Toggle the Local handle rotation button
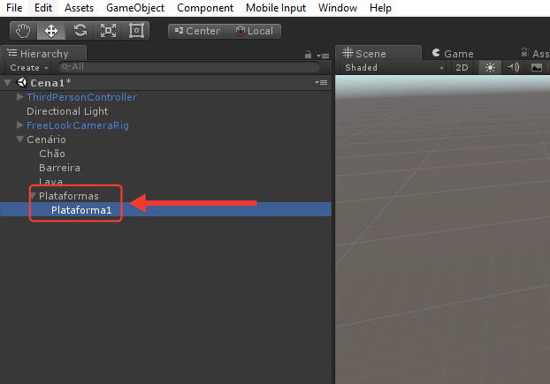The height and width of the screenshot is (384, 550). tap(253, 31)
